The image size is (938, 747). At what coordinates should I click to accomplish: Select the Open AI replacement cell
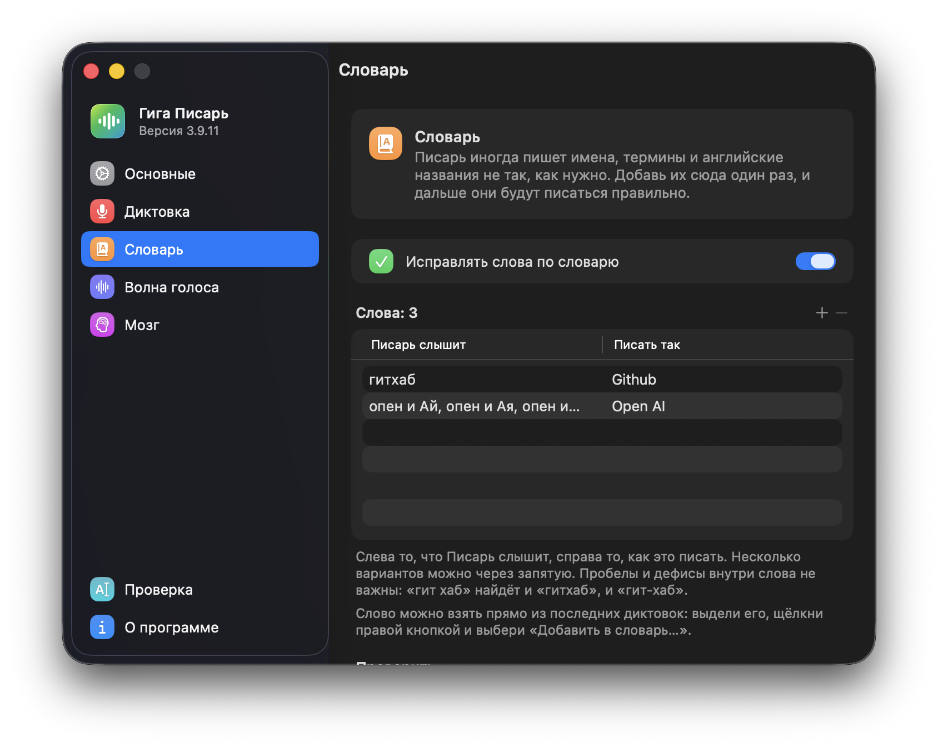click(x=638, y=406)
